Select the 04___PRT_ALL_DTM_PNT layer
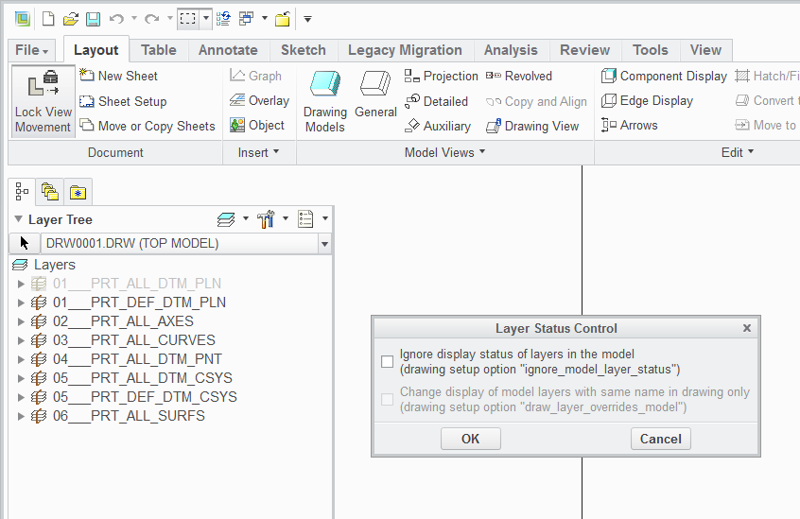The image size is (800, 519). click(137, 359)
